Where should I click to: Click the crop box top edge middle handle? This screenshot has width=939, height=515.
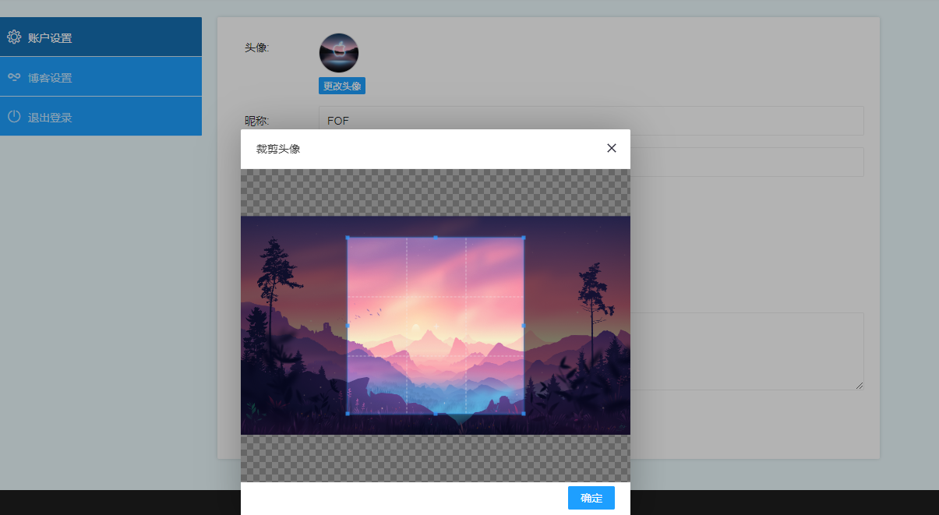point(436,238)
